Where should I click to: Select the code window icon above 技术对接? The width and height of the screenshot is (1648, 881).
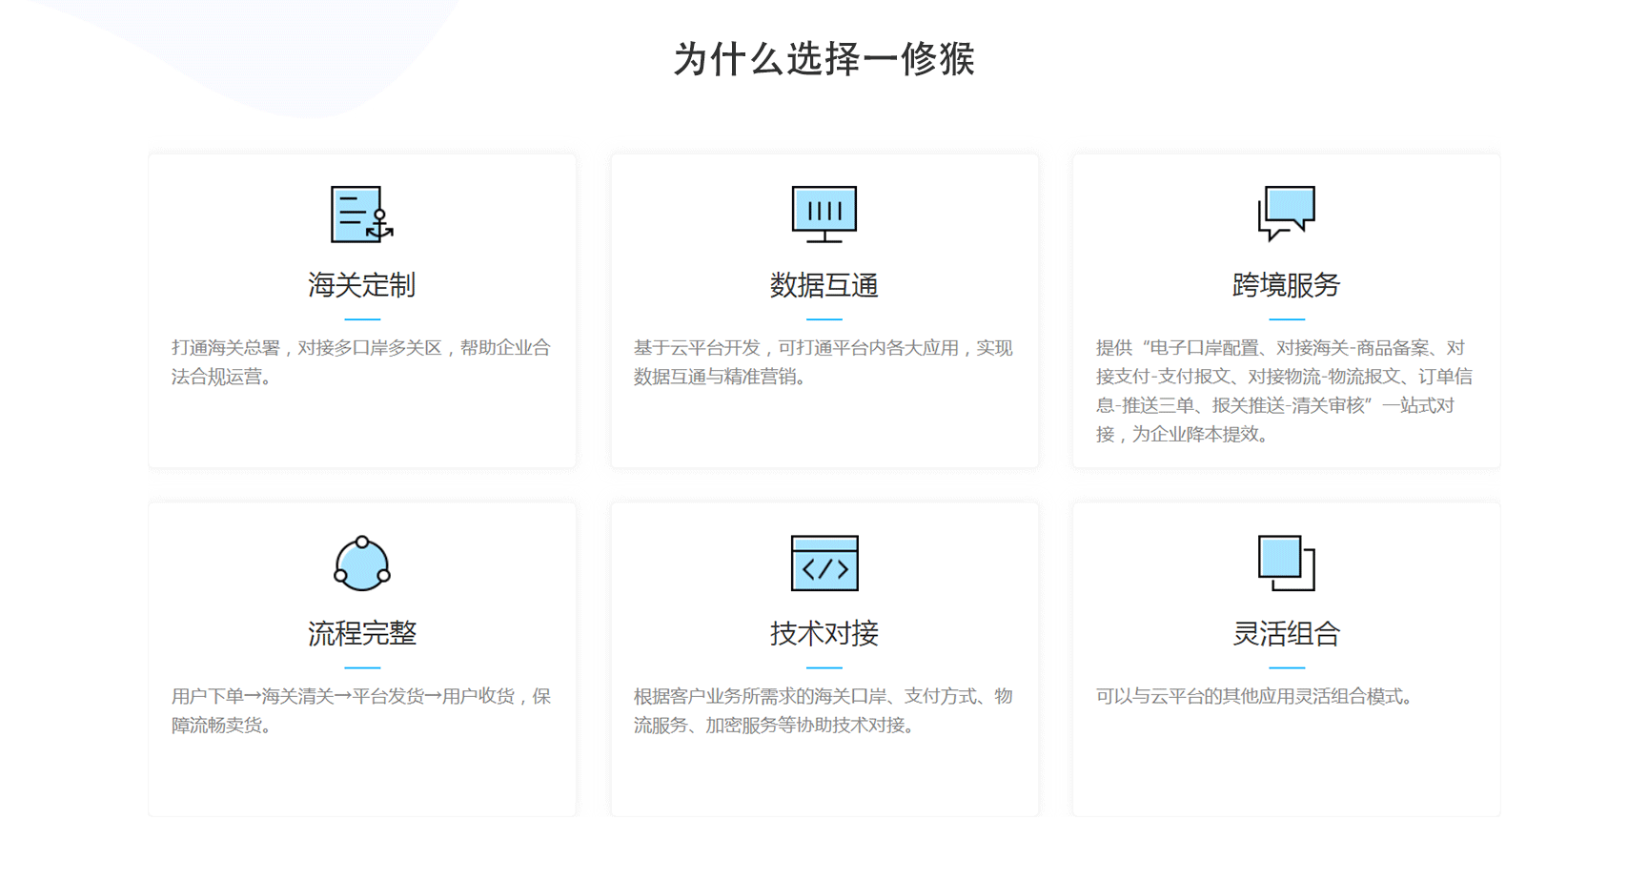click(824, 563)
